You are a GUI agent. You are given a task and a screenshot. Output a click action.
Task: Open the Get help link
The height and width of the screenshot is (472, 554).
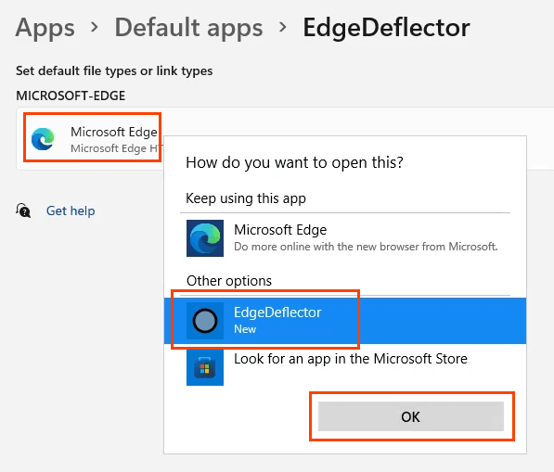71,211
